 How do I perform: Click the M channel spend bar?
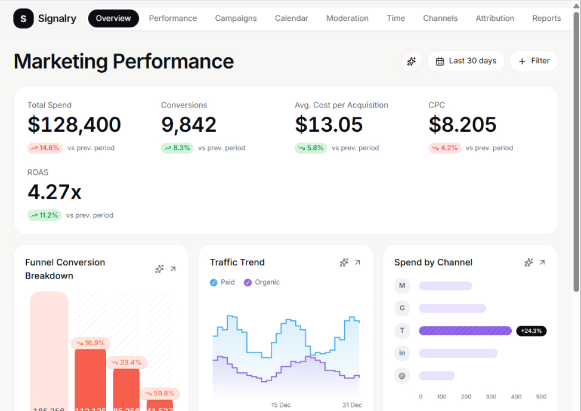pos(446,286)
